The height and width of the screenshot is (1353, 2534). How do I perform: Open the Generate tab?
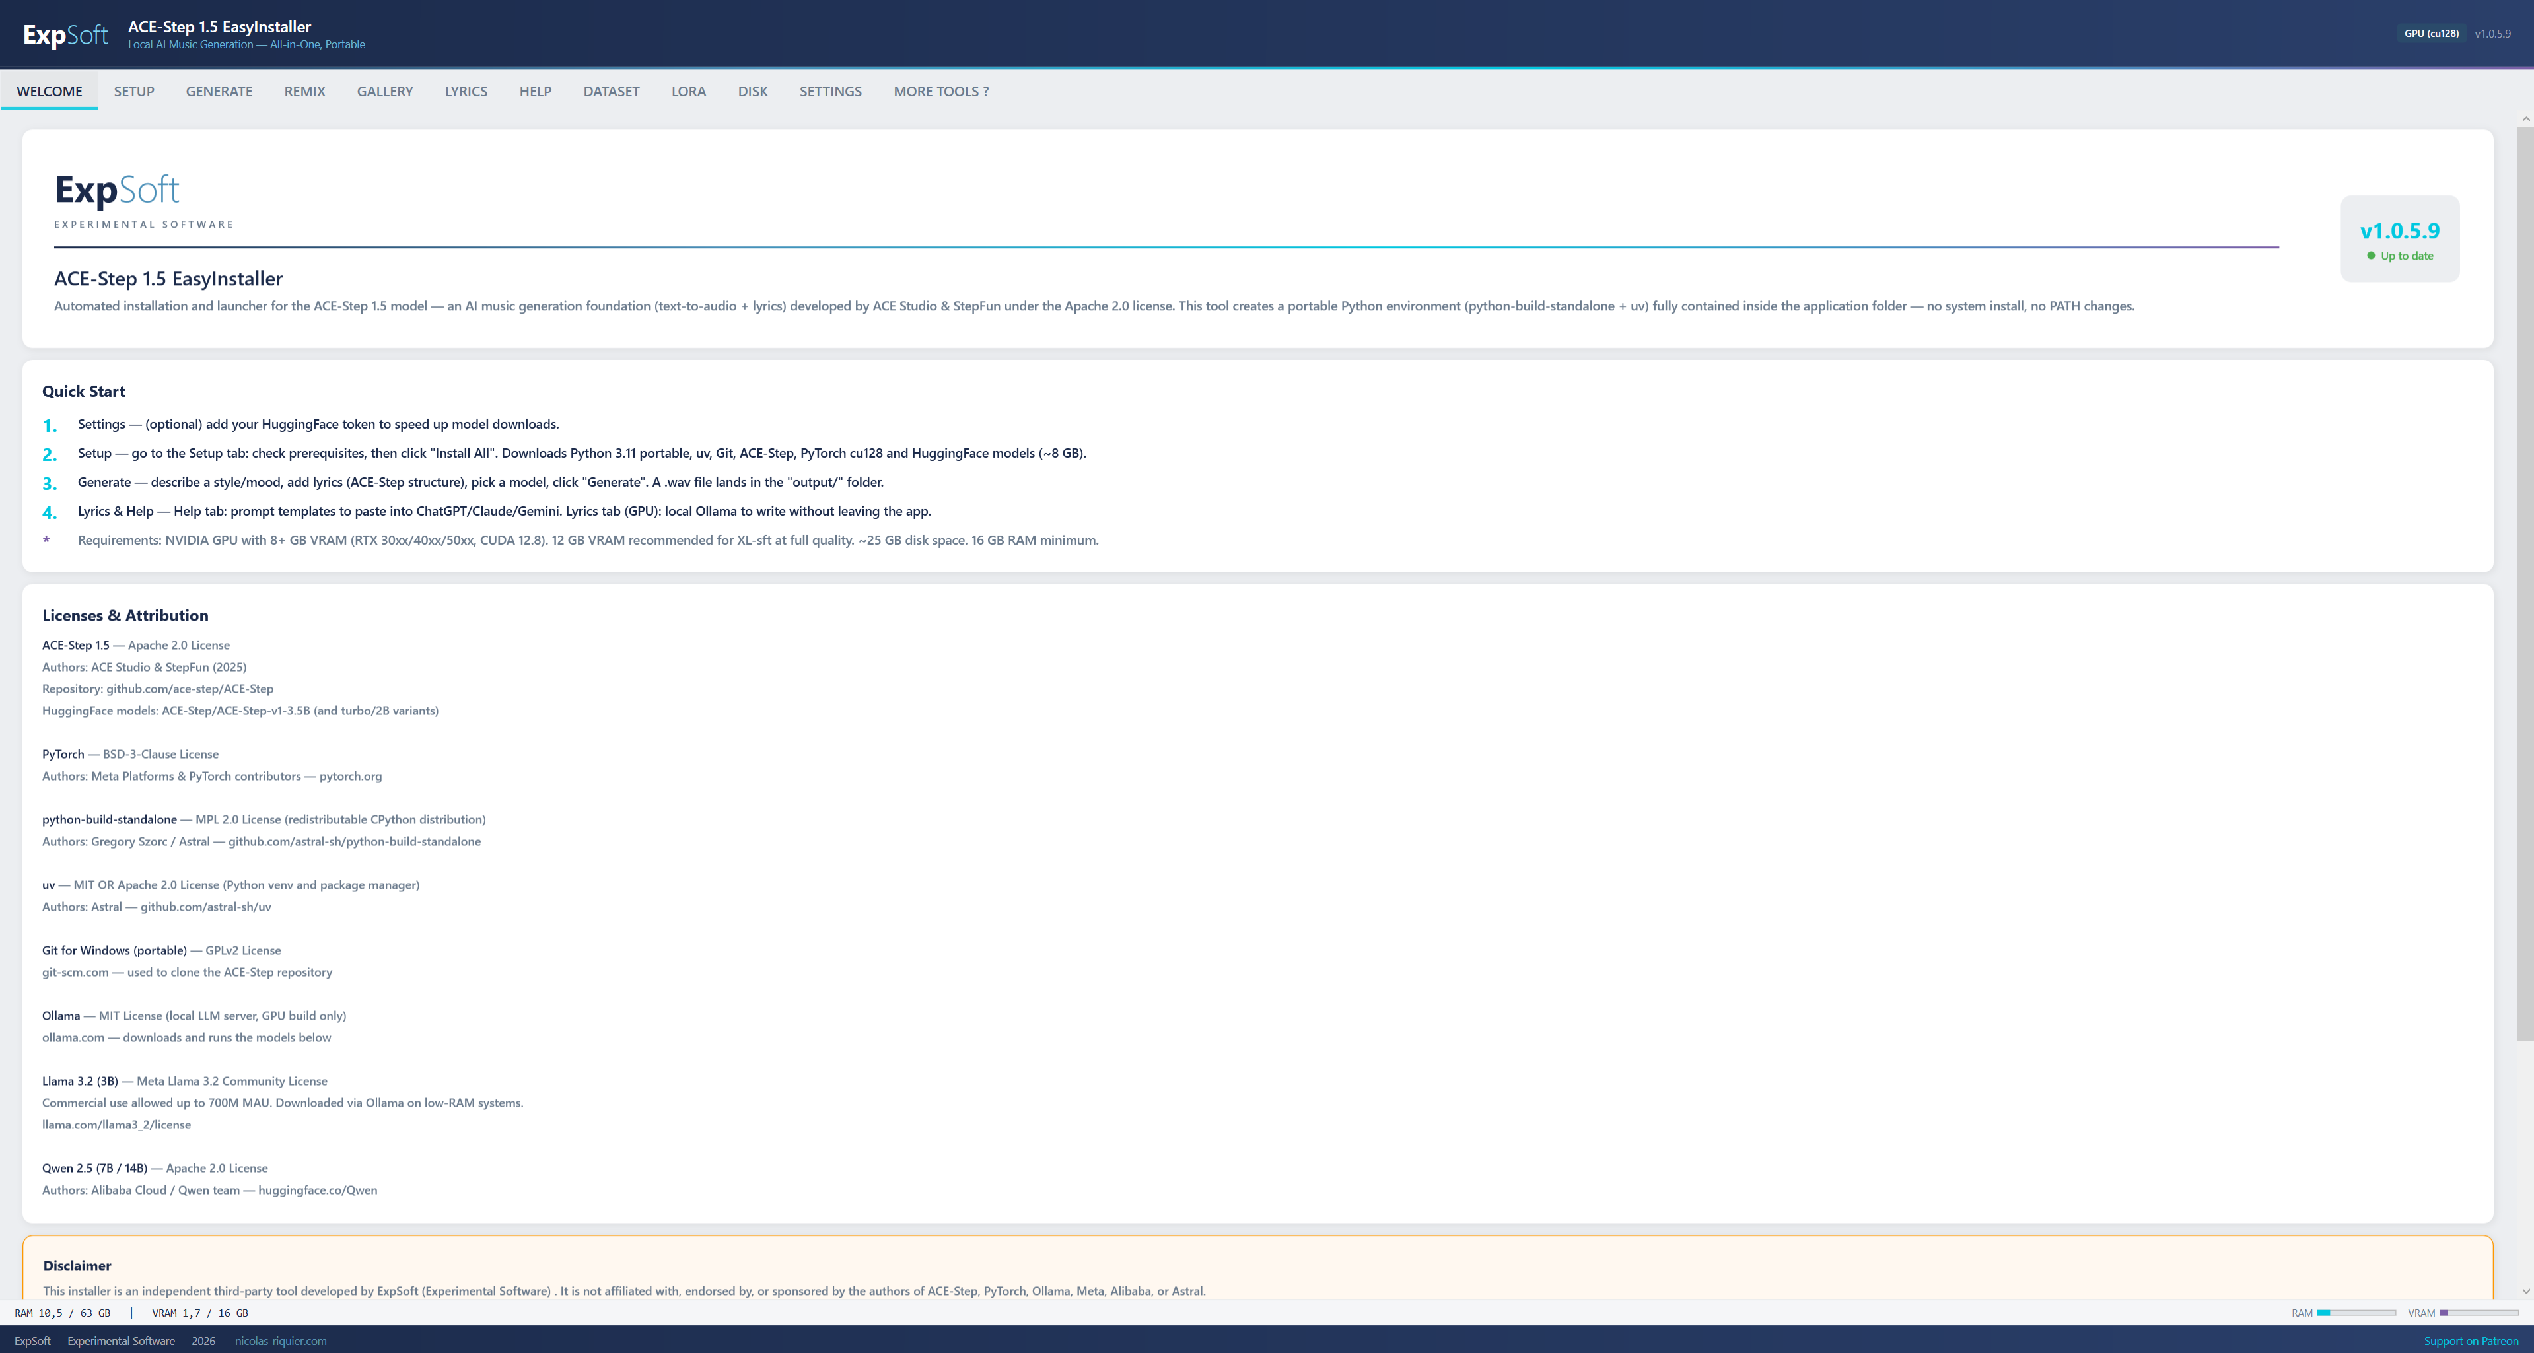point(219,91)
